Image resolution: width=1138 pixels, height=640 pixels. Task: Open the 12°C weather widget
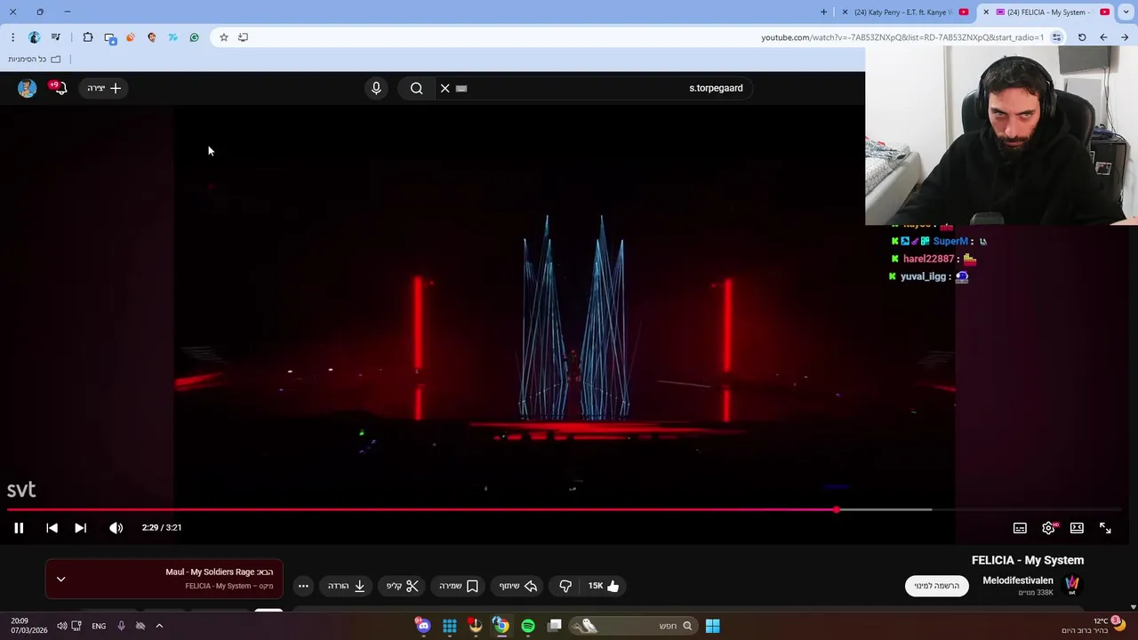click(1093, 626)
